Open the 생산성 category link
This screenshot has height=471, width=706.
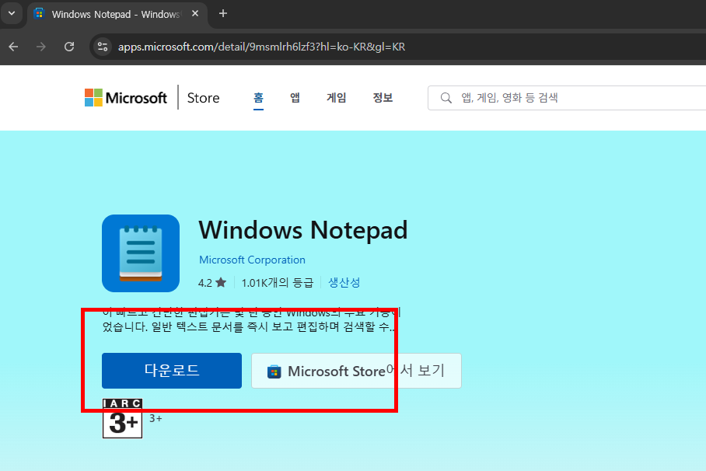click(x=344, y=283)
